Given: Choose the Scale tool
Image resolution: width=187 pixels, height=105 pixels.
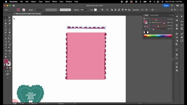Looking at the screenshot, I should pyautogui.click(x=10, y=36).
